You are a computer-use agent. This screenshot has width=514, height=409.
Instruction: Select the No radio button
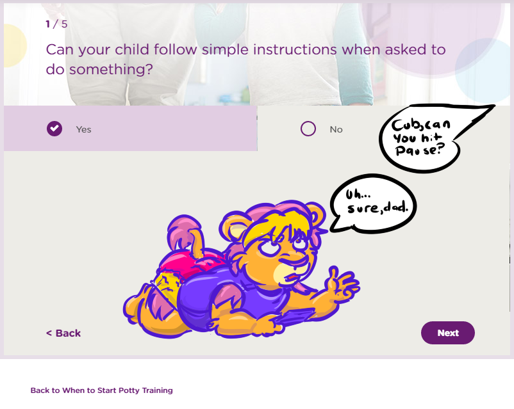(308, 129)
